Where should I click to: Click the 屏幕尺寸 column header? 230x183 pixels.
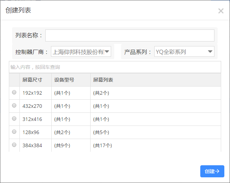32,80
